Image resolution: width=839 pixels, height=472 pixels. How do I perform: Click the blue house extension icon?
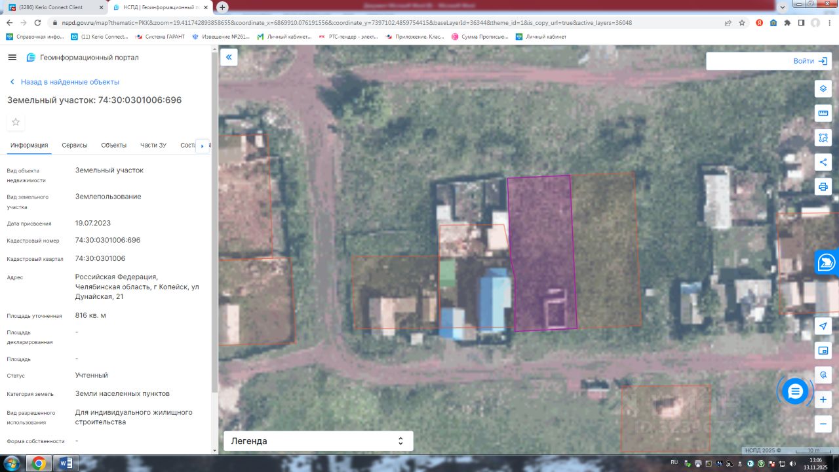point(773,22)
